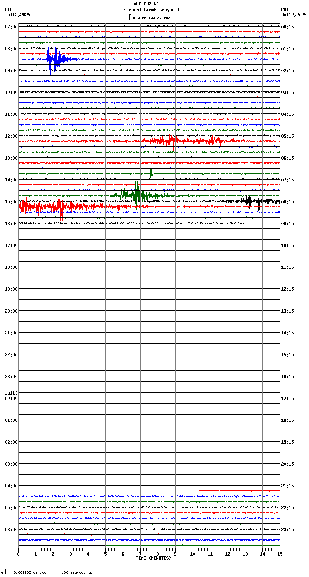The height and width of the screenshot is (577, 309).
Task: Click the 06:00 UTC row label
Action: (x=11, y=530)
